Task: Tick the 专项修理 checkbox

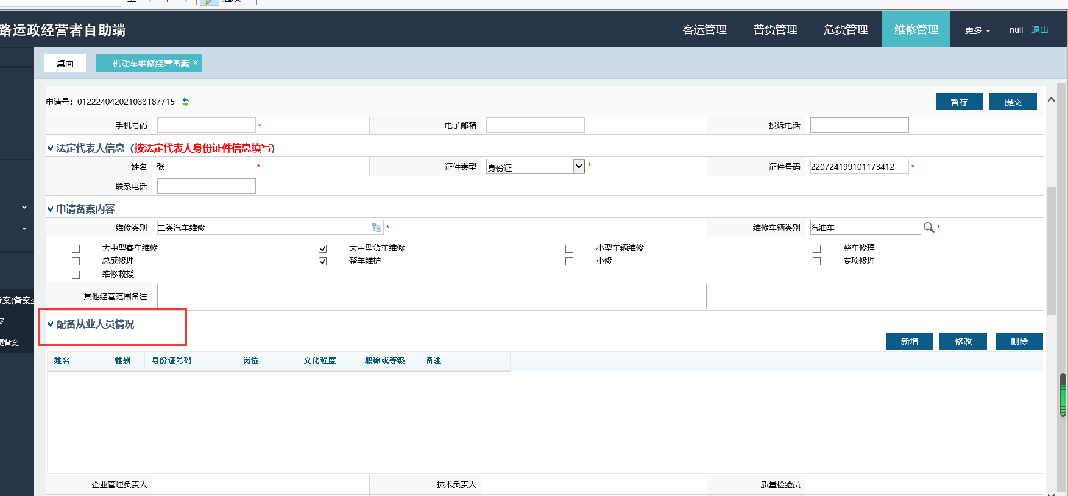Action: pos(816,262)
